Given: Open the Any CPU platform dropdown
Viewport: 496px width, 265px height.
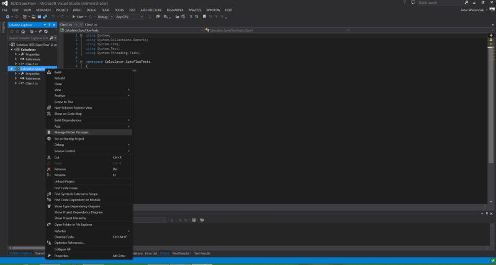Looking at the screenshot, I should 129,16.
